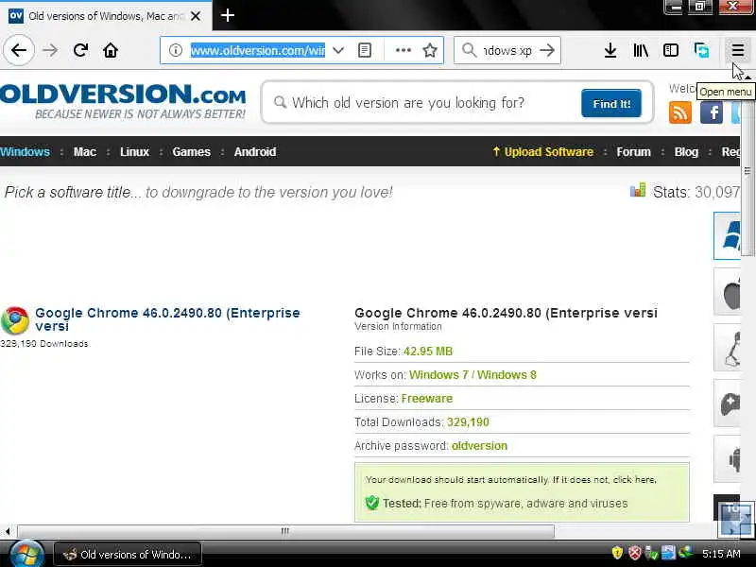
Task: Select the Windows platform sidebar icon
Action: tap(727, 235)
